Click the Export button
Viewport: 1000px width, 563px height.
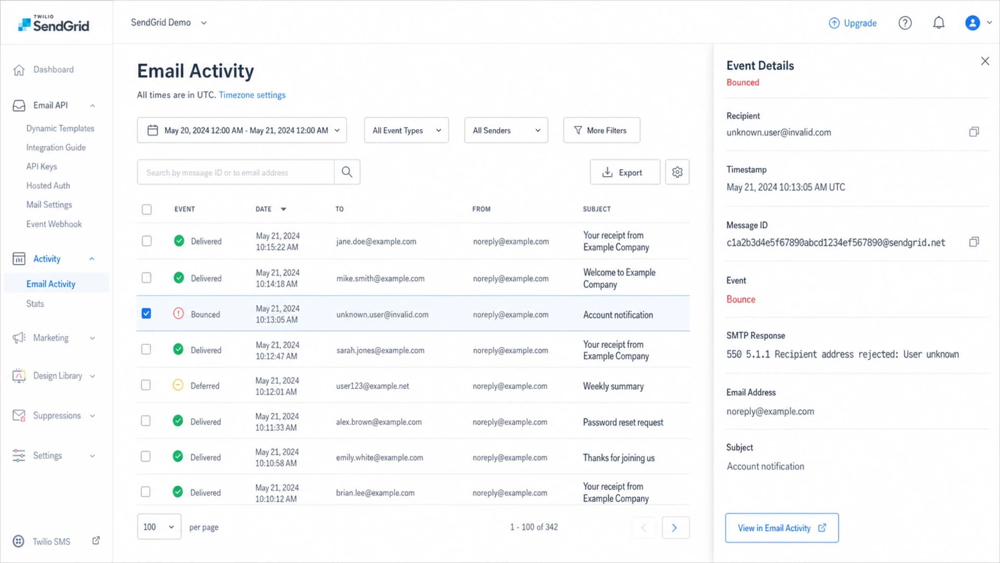click(625, 172)
